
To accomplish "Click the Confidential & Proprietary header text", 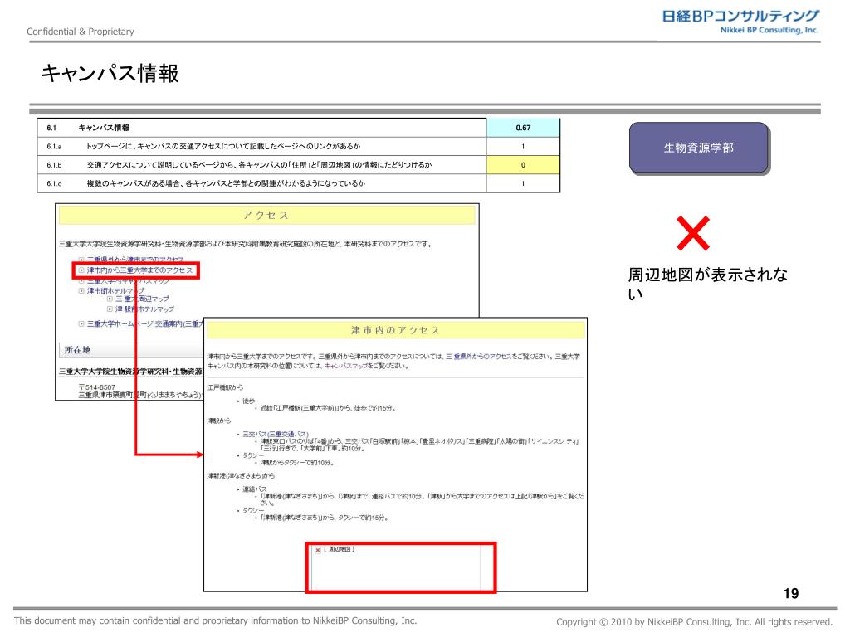I will (x=81, y=32).
